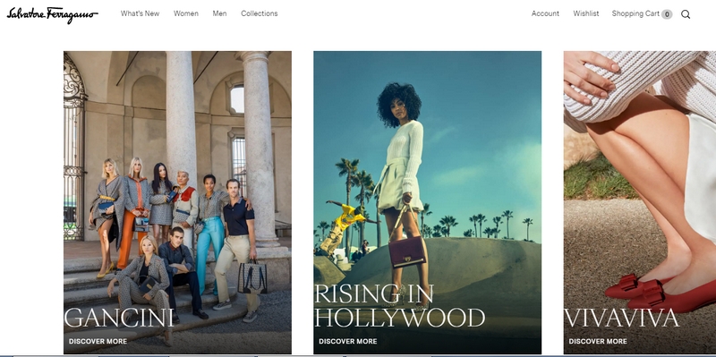Click the VIVAVIVA heading text
716x357 pixels.
coord(621,319)
